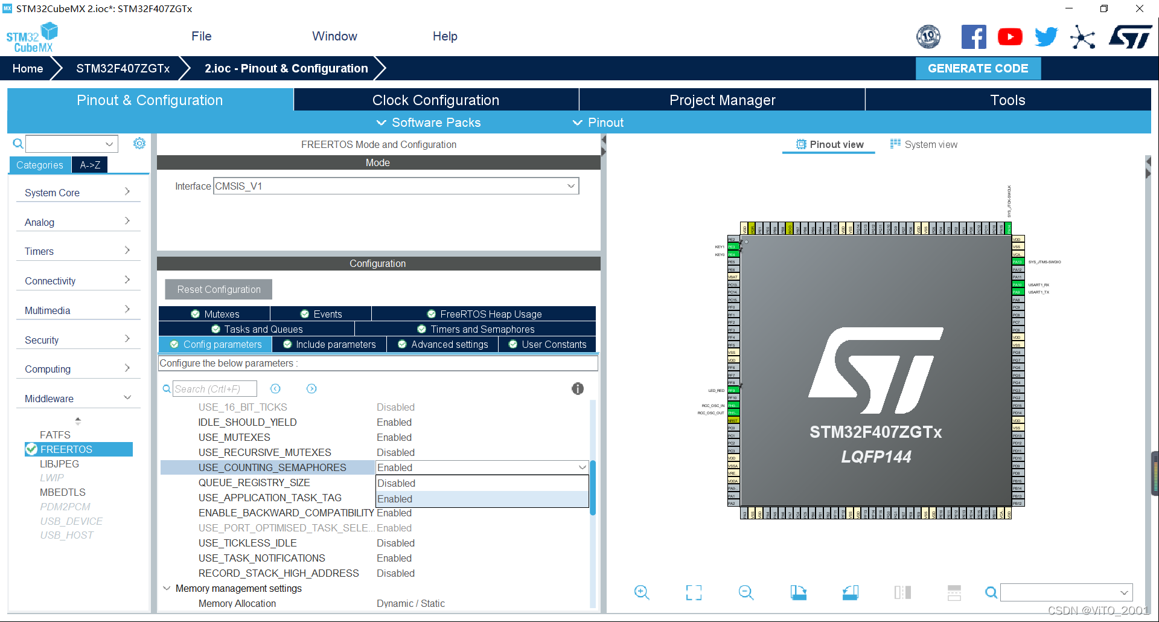Open the Window menu

334,36
